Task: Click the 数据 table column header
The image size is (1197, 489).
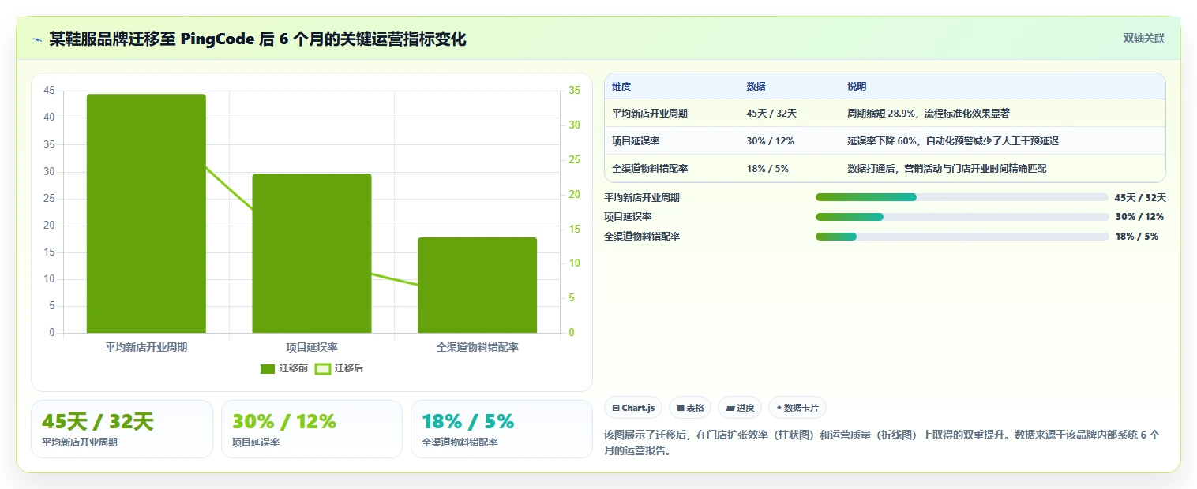Action: 789,87
